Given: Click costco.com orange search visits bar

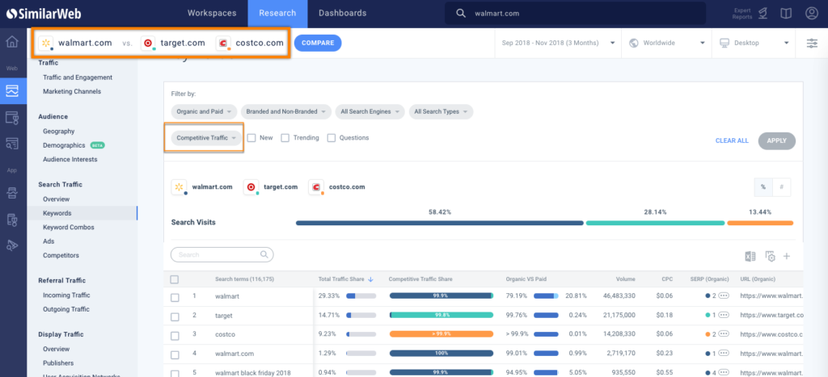Looking at the screenshot, I should pos(760,223).
